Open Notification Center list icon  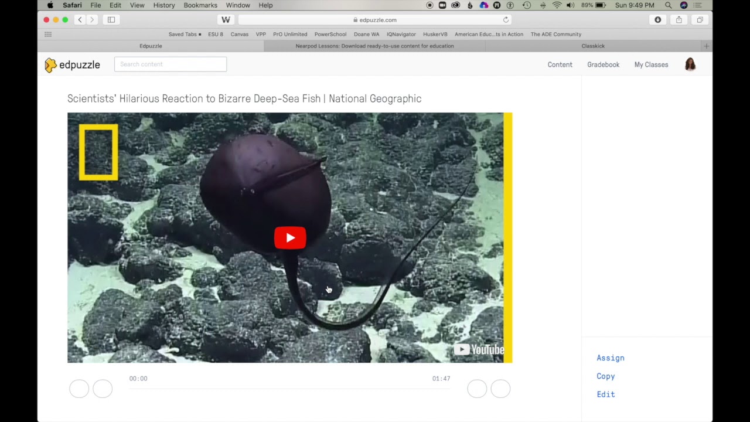point(697,5)
